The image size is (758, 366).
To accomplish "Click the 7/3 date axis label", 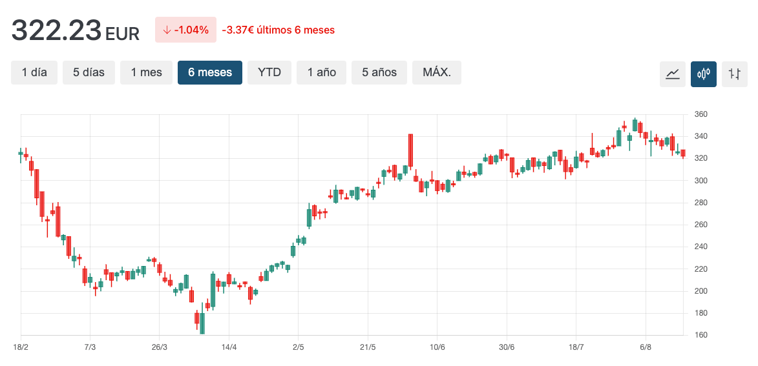I will [90, 347].
